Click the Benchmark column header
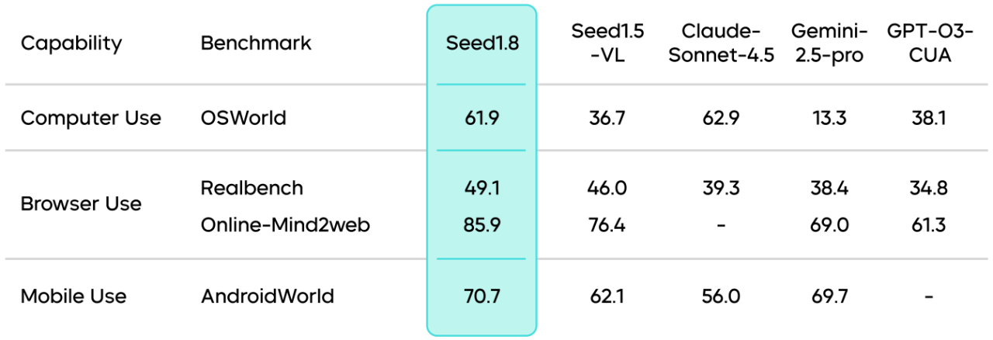The image size is (993, 340). 256,43
